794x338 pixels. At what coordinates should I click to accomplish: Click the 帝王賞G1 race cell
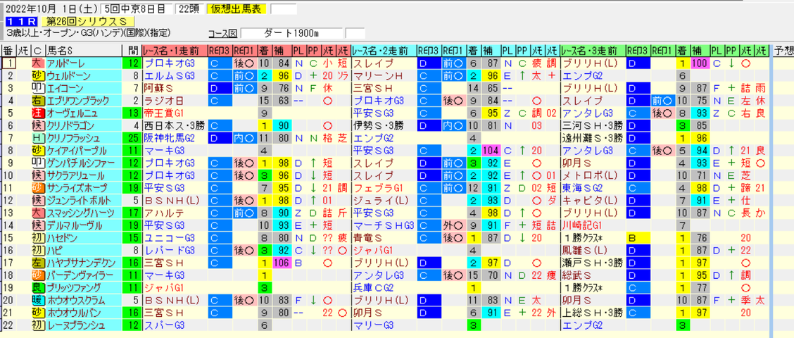[175, 113]
